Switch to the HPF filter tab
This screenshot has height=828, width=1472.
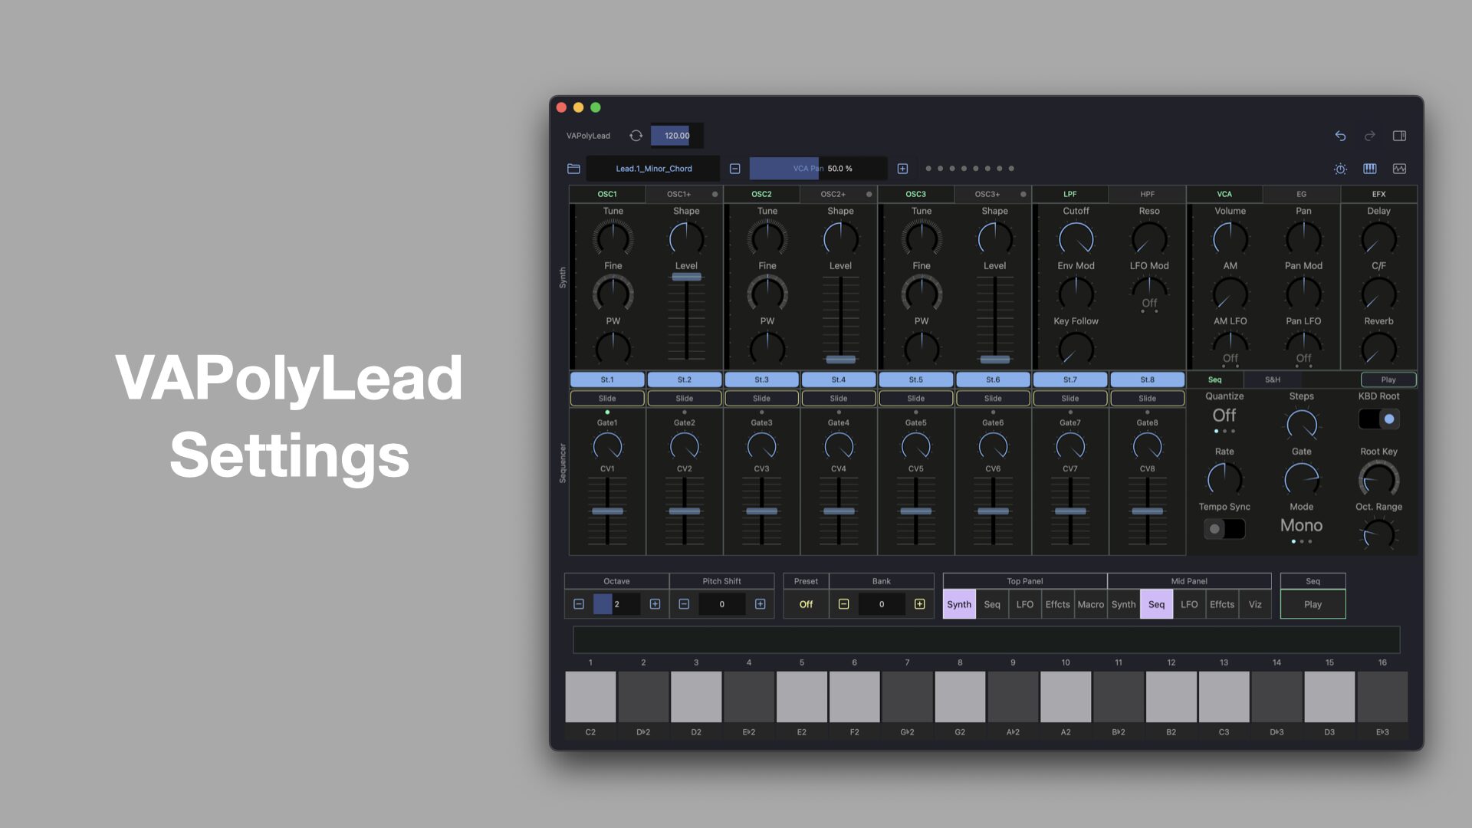[x=1147, y=194]
